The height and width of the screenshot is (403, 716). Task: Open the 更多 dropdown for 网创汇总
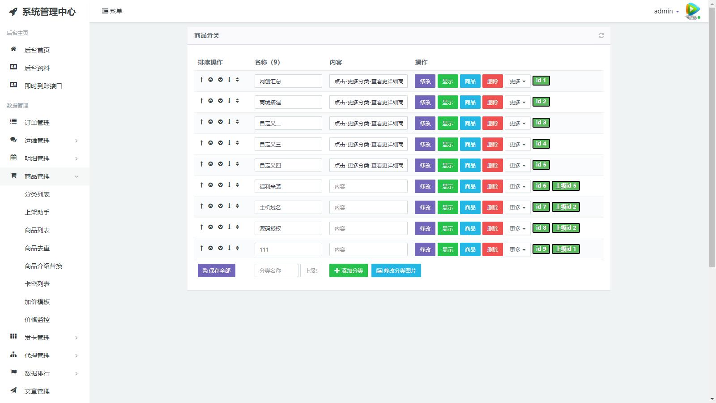point(518,81)
